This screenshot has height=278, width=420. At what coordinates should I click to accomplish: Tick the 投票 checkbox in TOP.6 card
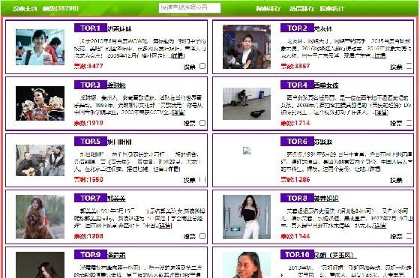[x=409, y=179]
